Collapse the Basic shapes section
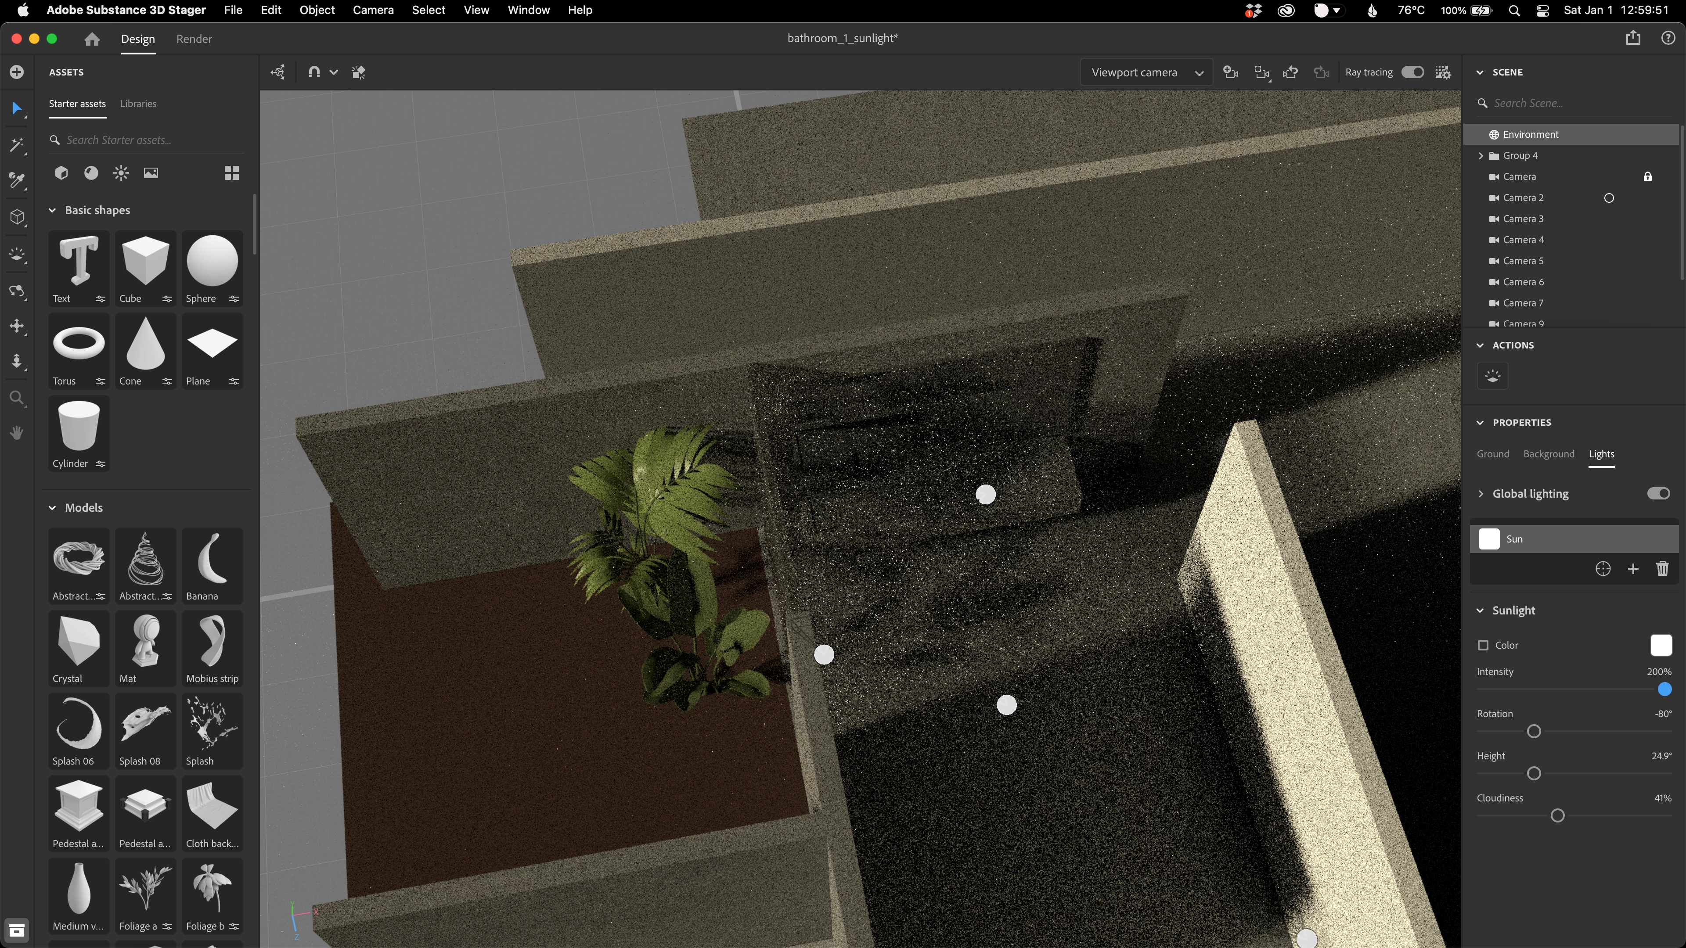 point(52,210)
